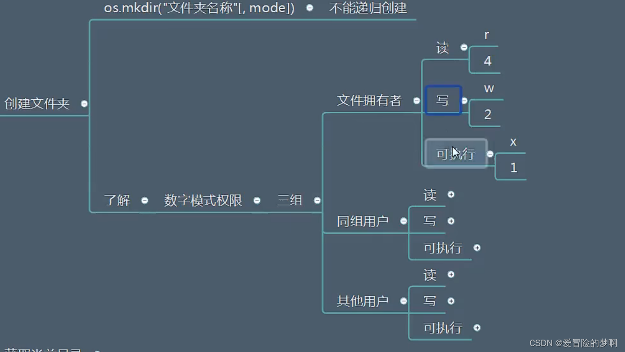Viewport: 625px width, 352px height.
Task: Select the r permission letter node
Action: click(487, 35)
